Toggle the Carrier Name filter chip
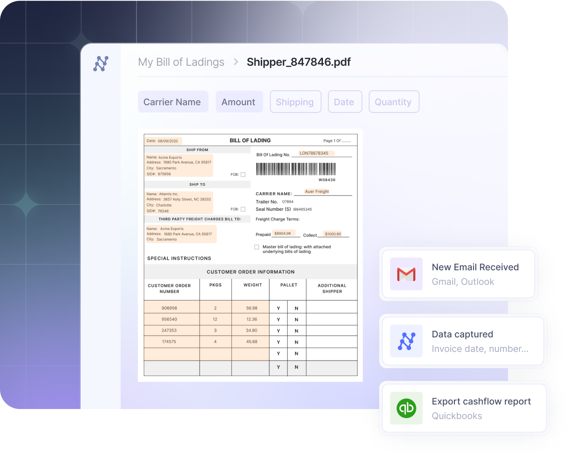The height and width of the screenshot is (463, 576). [173, 102]
